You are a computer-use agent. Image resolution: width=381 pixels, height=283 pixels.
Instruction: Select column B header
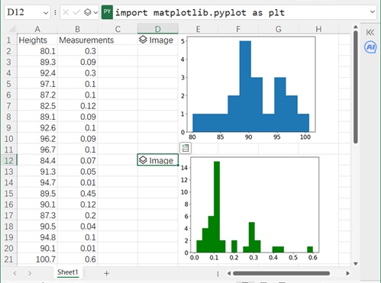[77, 29]
